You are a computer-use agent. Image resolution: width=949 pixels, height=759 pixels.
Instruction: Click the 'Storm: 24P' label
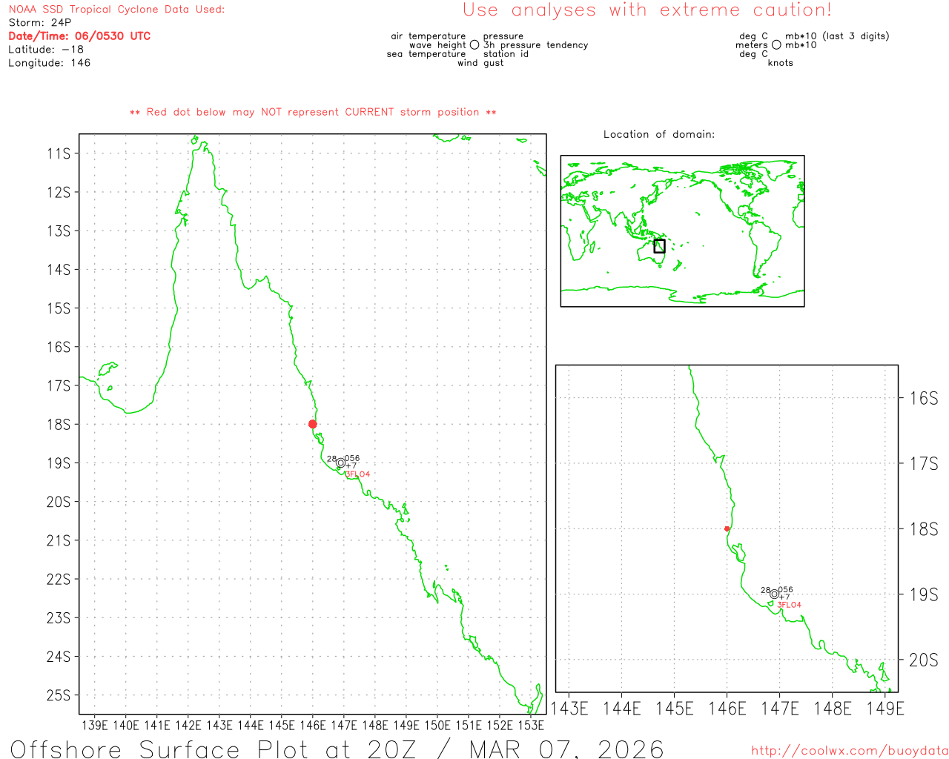coord(40,23)
